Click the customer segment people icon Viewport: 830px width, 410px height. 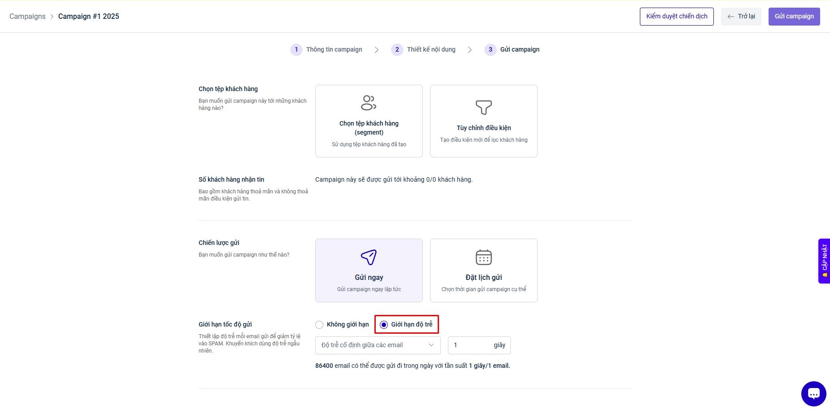pos(369,103)
